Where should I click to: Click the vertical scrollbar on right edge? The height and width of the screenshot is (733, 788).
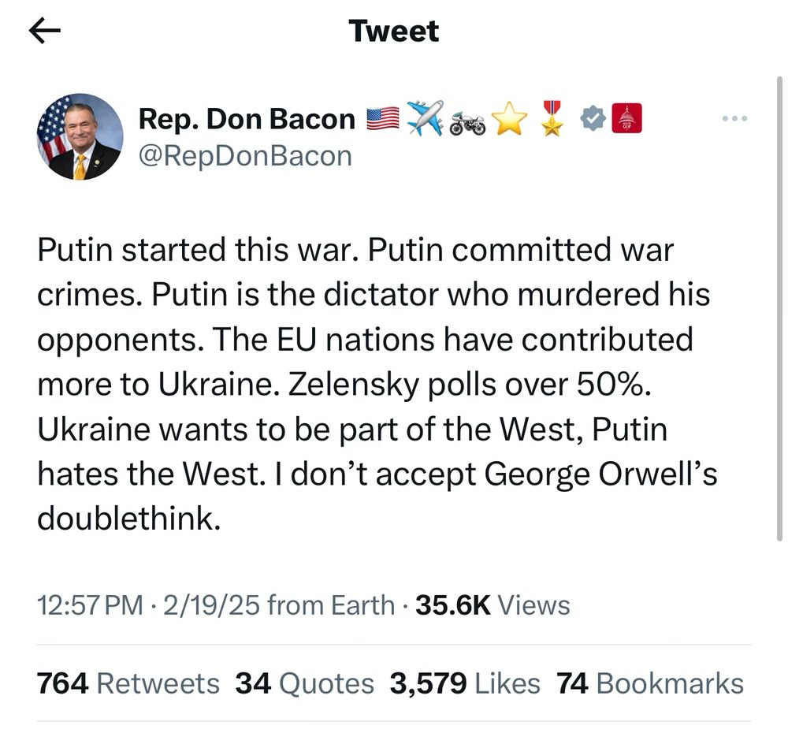780,307
